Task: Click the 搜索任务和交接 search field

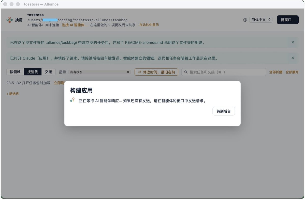Action: (x=224, y=72)
